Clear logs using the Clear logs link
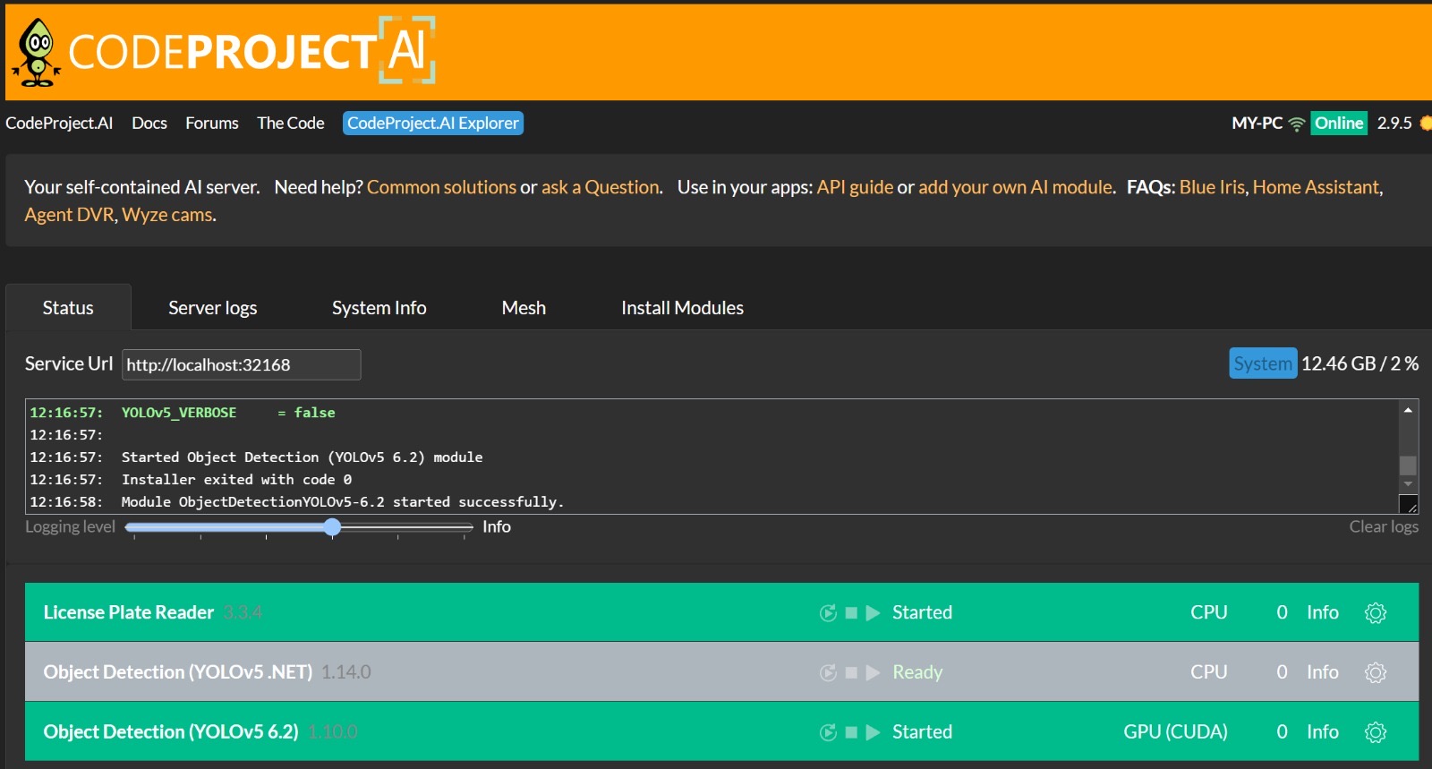Screen dimensions: 1432x769 tap(1384, 527)
